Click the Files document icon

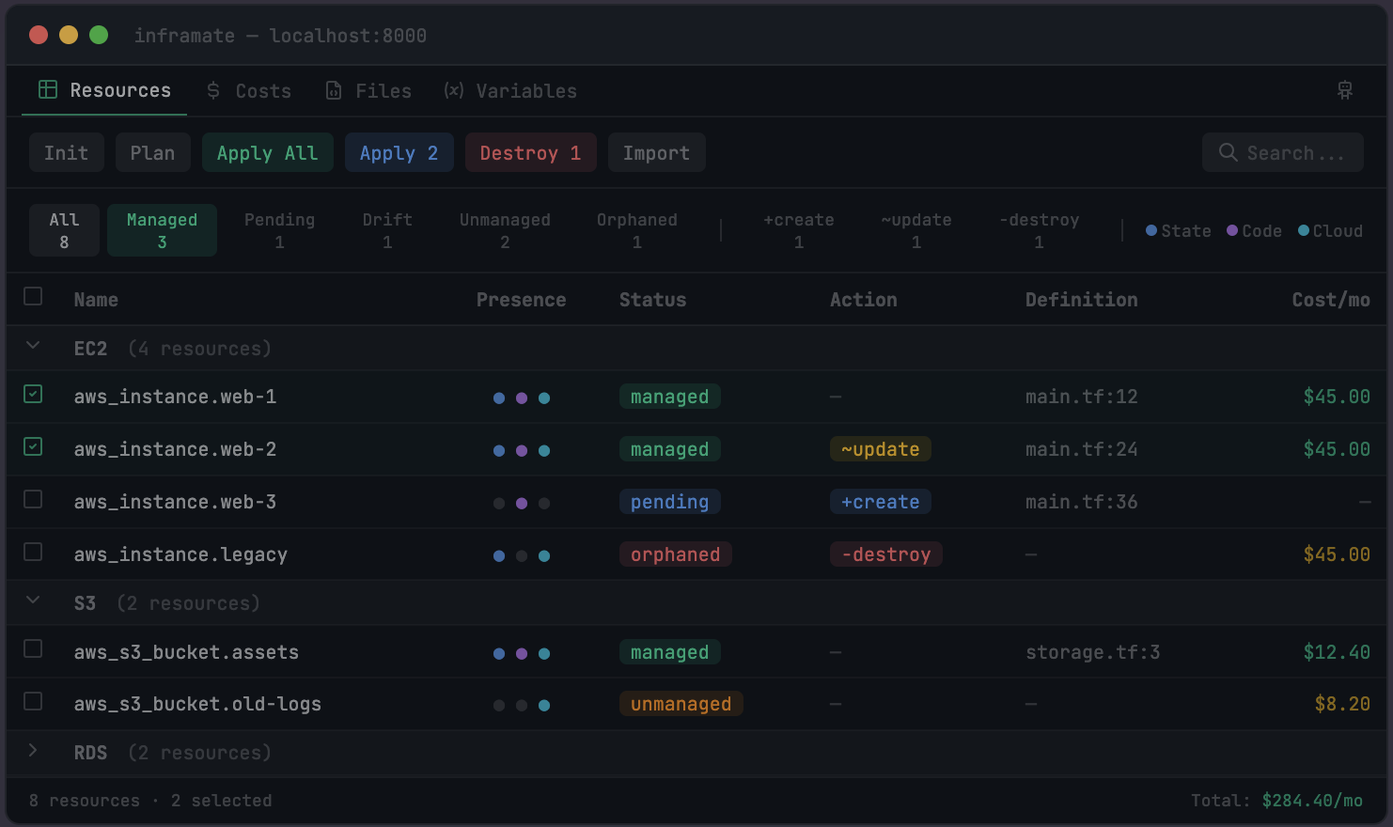click(x=334, y=90)
